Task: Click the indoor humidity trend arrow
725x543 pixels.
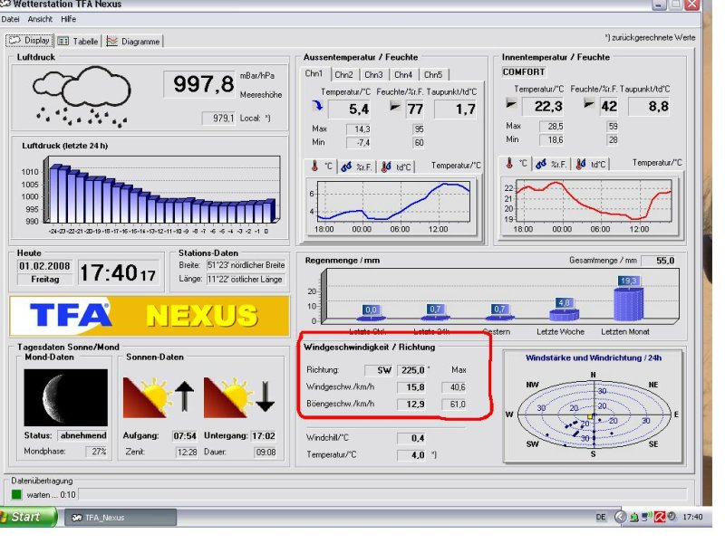Action: (588, 103)
